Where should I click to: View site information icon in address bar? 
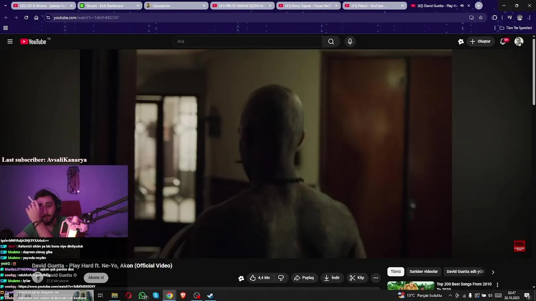(x=48, y=18)
